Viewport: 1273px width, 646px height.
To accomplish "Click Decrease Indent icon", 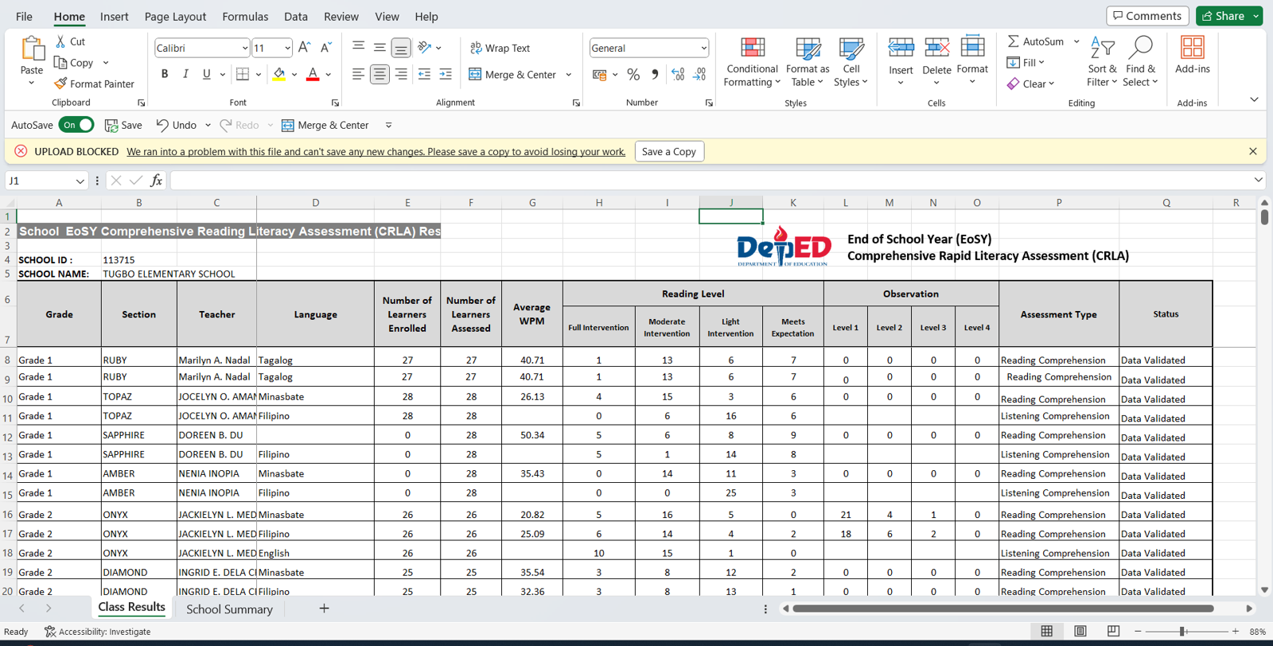I will [x=424, y=74].
